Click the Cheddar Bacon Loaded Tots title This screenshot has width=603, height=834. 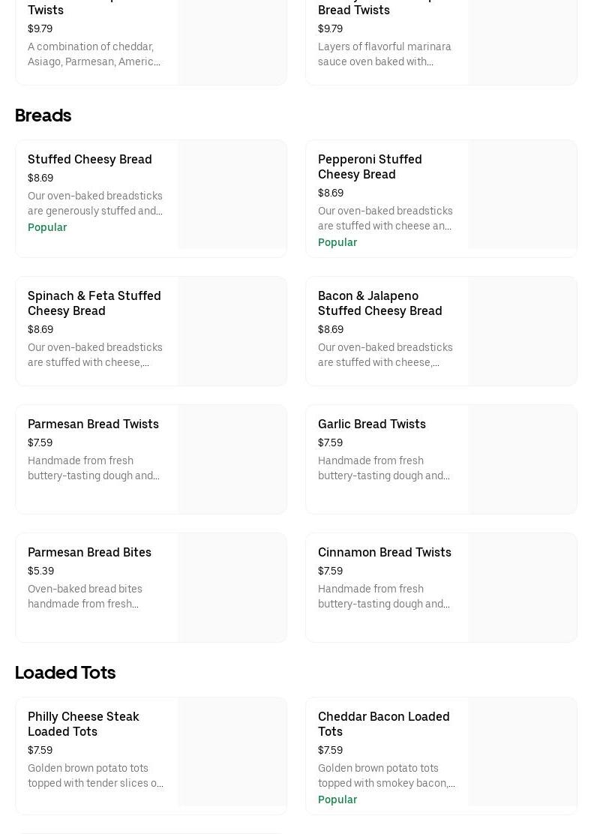383,724
